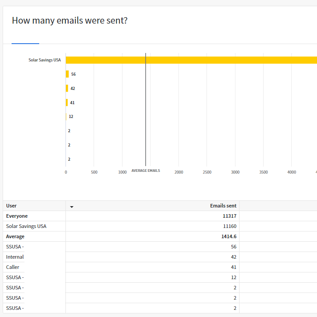Select the Average row in the table
The image size is (317, 317).
point(15,236)
